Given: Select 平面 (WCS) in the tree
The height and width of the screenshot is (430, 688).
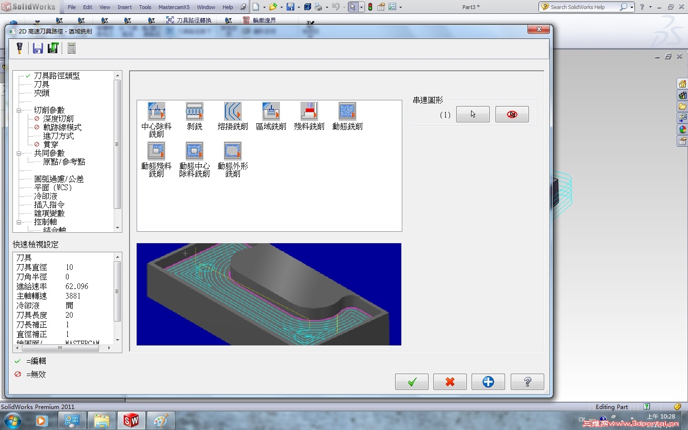Looking at the screenshot, I should (53, 187).
